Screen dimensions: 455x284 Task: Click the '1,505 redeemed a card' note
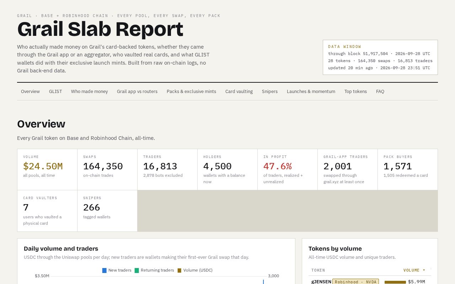click(x=406, y=175)
